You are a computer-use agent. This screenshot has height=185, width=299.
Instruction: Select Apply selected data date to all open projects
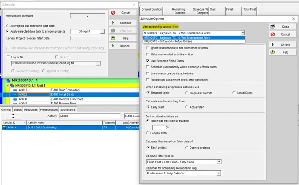(7, 31)
